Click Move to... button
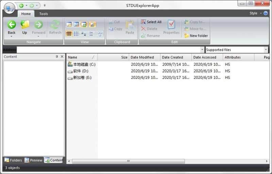The image size is (272, 174). pyautogui.click(x=194, y=29)
